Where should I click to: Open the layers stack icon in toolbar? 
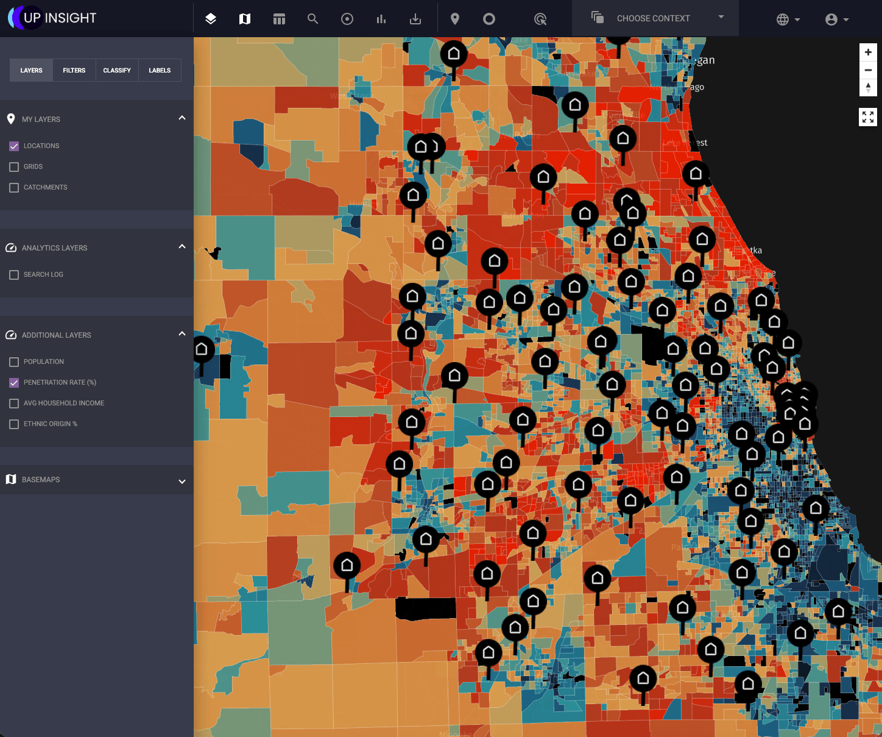tap(211, 19)
